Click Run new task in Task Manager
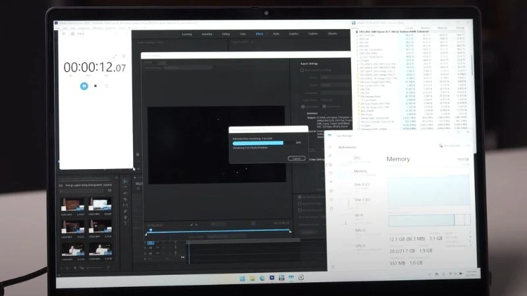 449,145
